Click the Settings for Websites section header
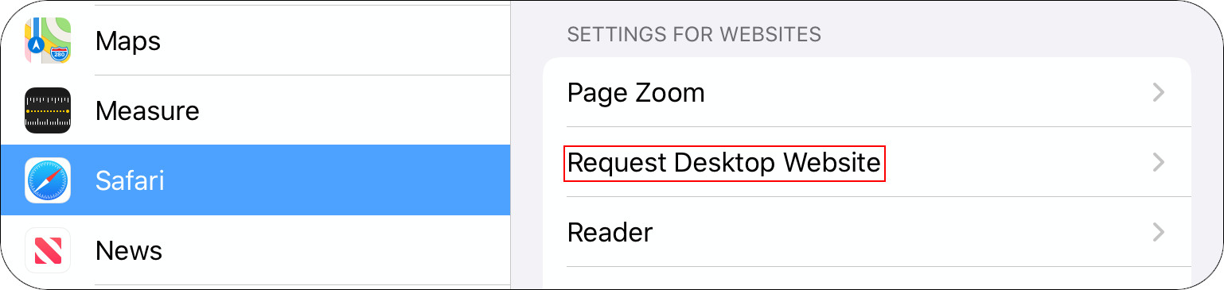Image resolution: width=1224 pixels, height=290 pixels. 694,34
